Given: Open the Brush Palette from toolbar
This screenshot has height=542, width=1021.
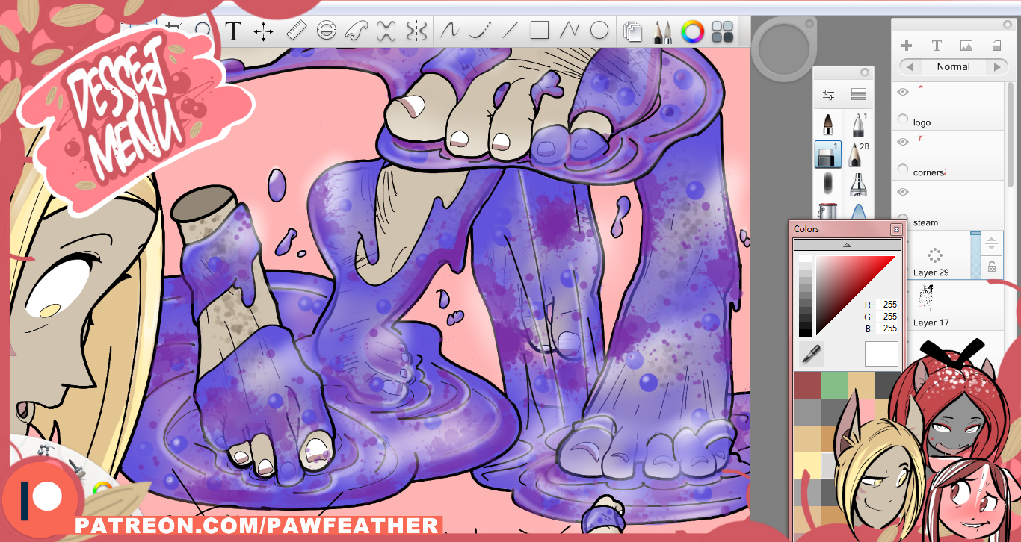Looking at the screenshot, I should [662, 31].
